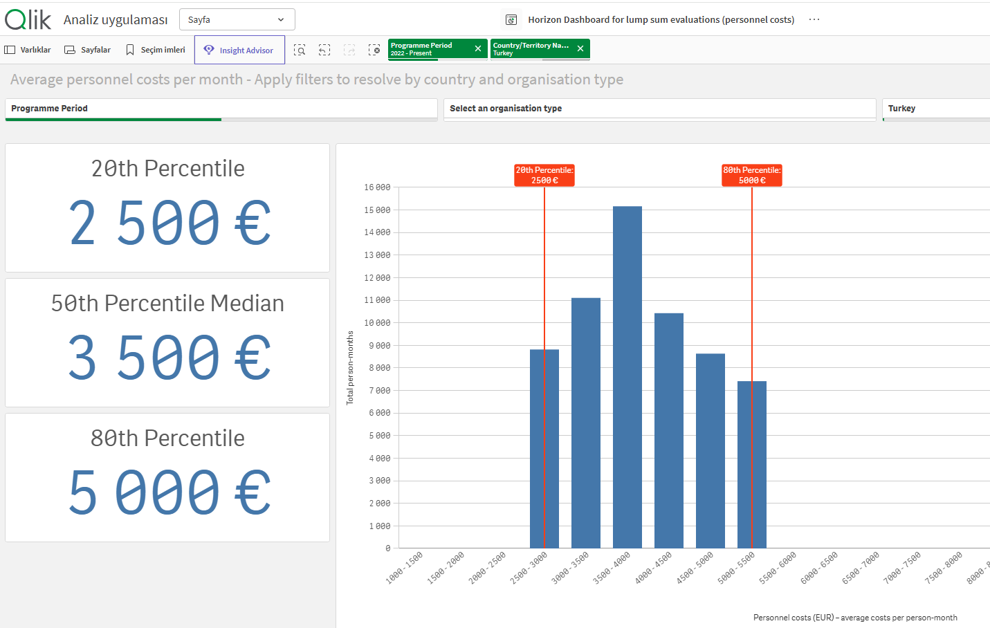Click the dashboard options ellipsis

814,19
